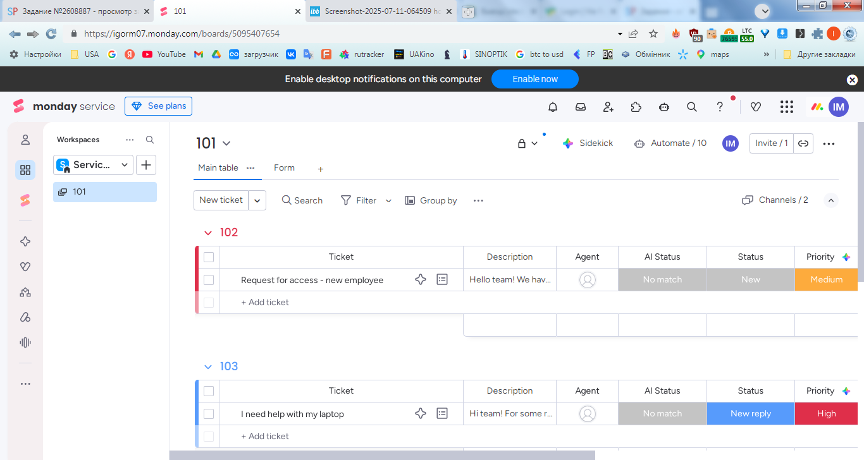Collapse the 103 group
The width and height of the screenshot is (864, 460).
[207, 367]
